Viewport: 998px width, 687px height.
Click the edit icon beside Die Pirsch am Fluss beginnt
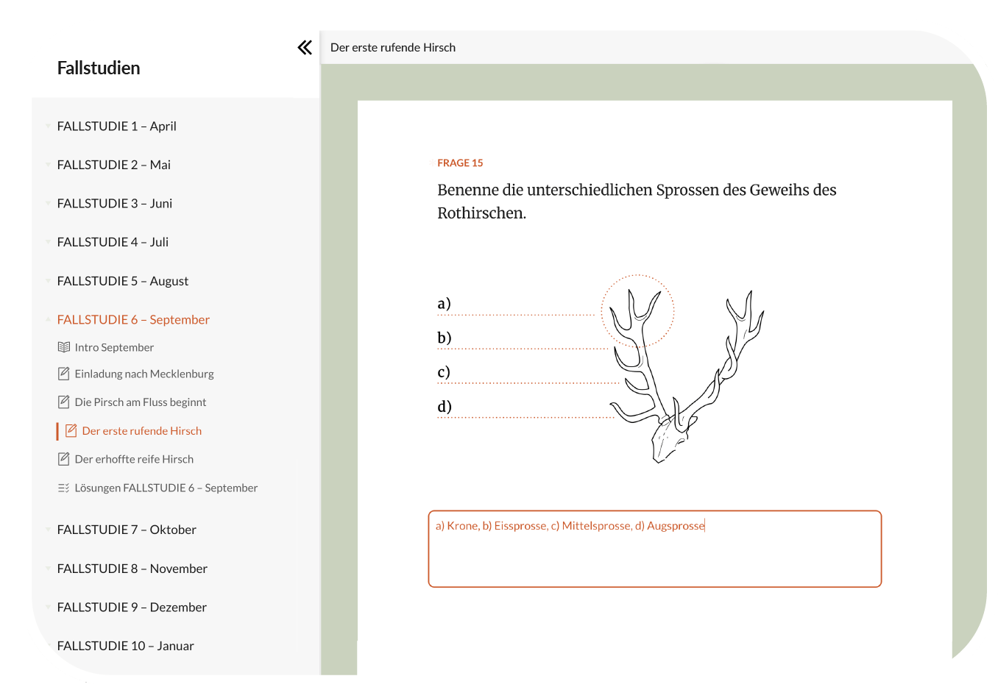[64, 402]
